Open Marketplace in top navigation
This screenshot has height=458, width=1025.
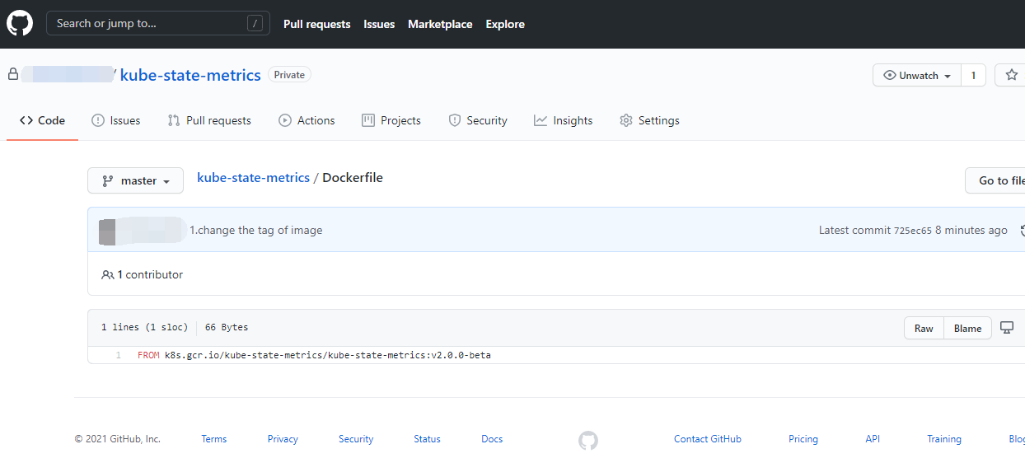point(440,24)
